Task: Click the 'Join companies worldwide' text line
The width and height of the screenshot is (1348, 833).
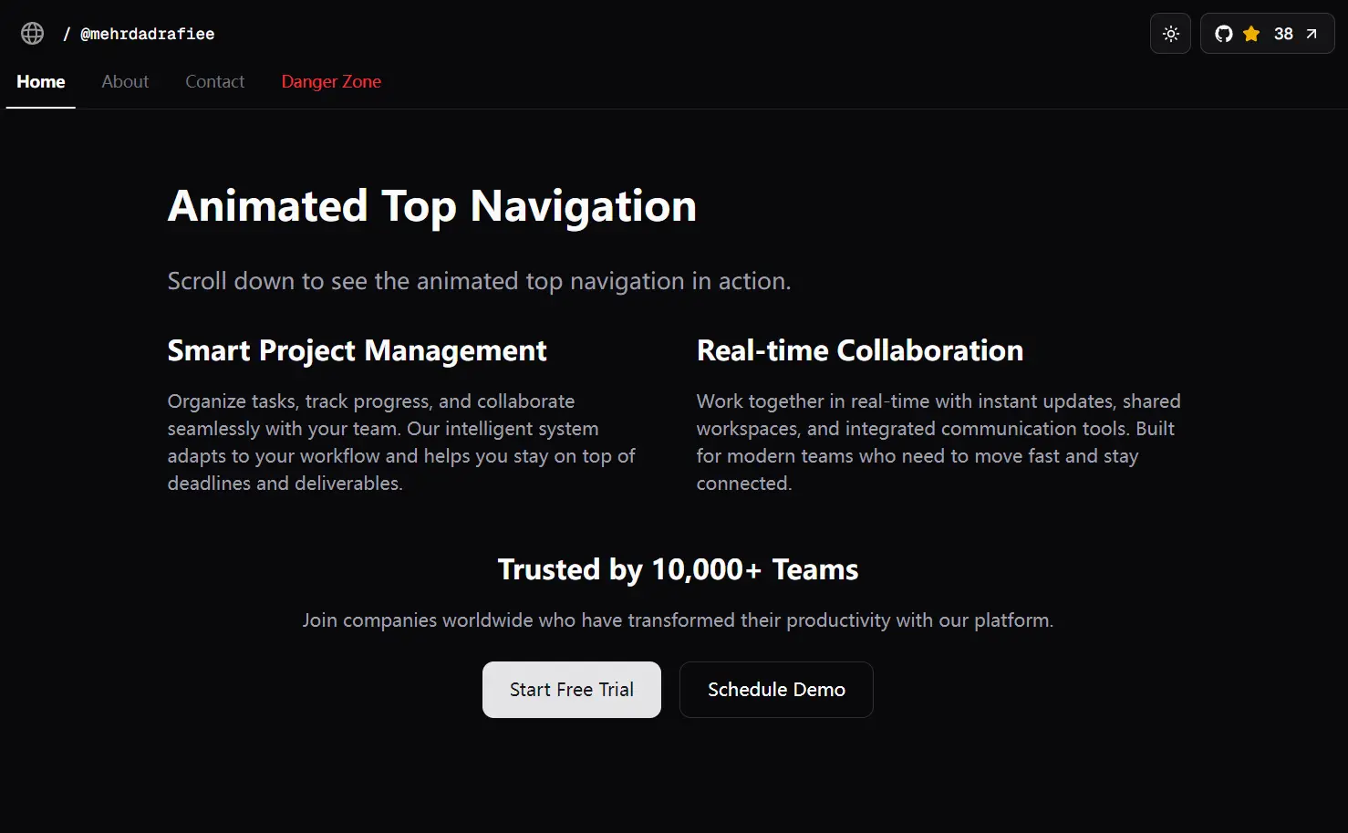Action: pyautogui.click(x=678, y=620)
